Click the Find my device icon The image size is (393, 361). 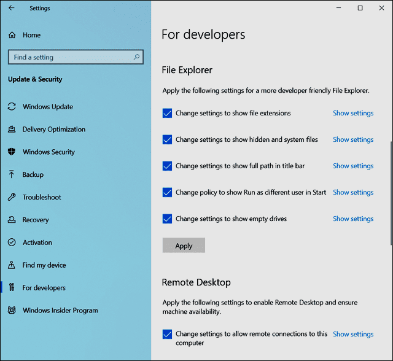click(x=12, y=265)
